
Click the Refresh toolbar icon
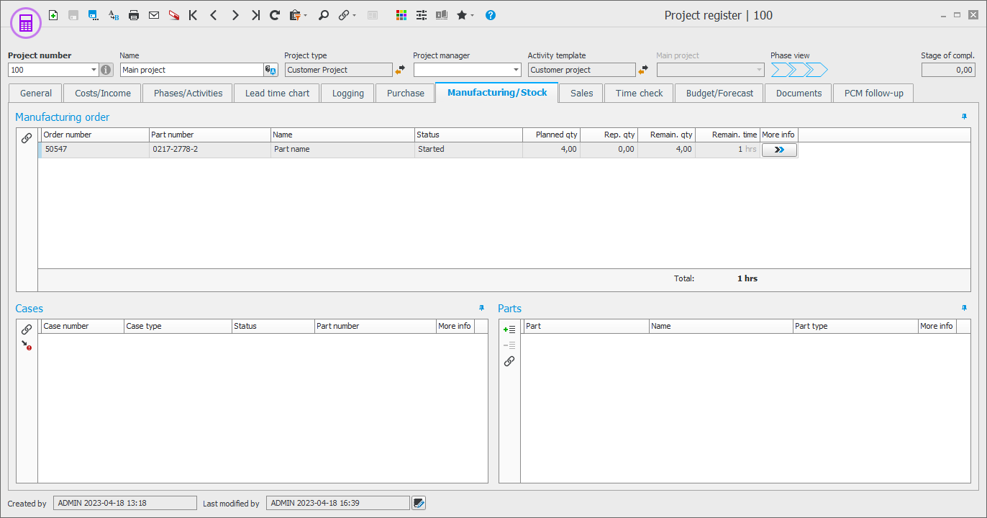[275, 14]
